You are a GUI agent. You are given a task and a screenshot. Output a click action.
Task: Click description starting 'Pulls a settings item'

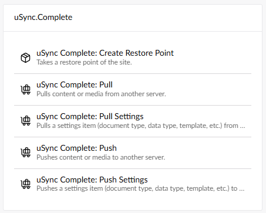(x=141, y=126)
